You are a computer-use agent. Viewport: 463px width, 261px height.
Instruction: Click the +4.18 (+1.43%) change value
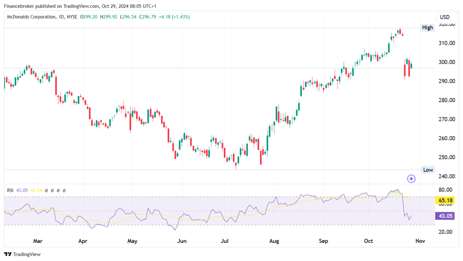174,17
